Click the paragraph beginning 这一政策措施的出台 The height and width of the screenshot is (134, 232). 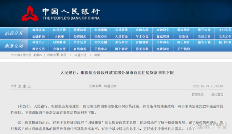coord(117,126)
